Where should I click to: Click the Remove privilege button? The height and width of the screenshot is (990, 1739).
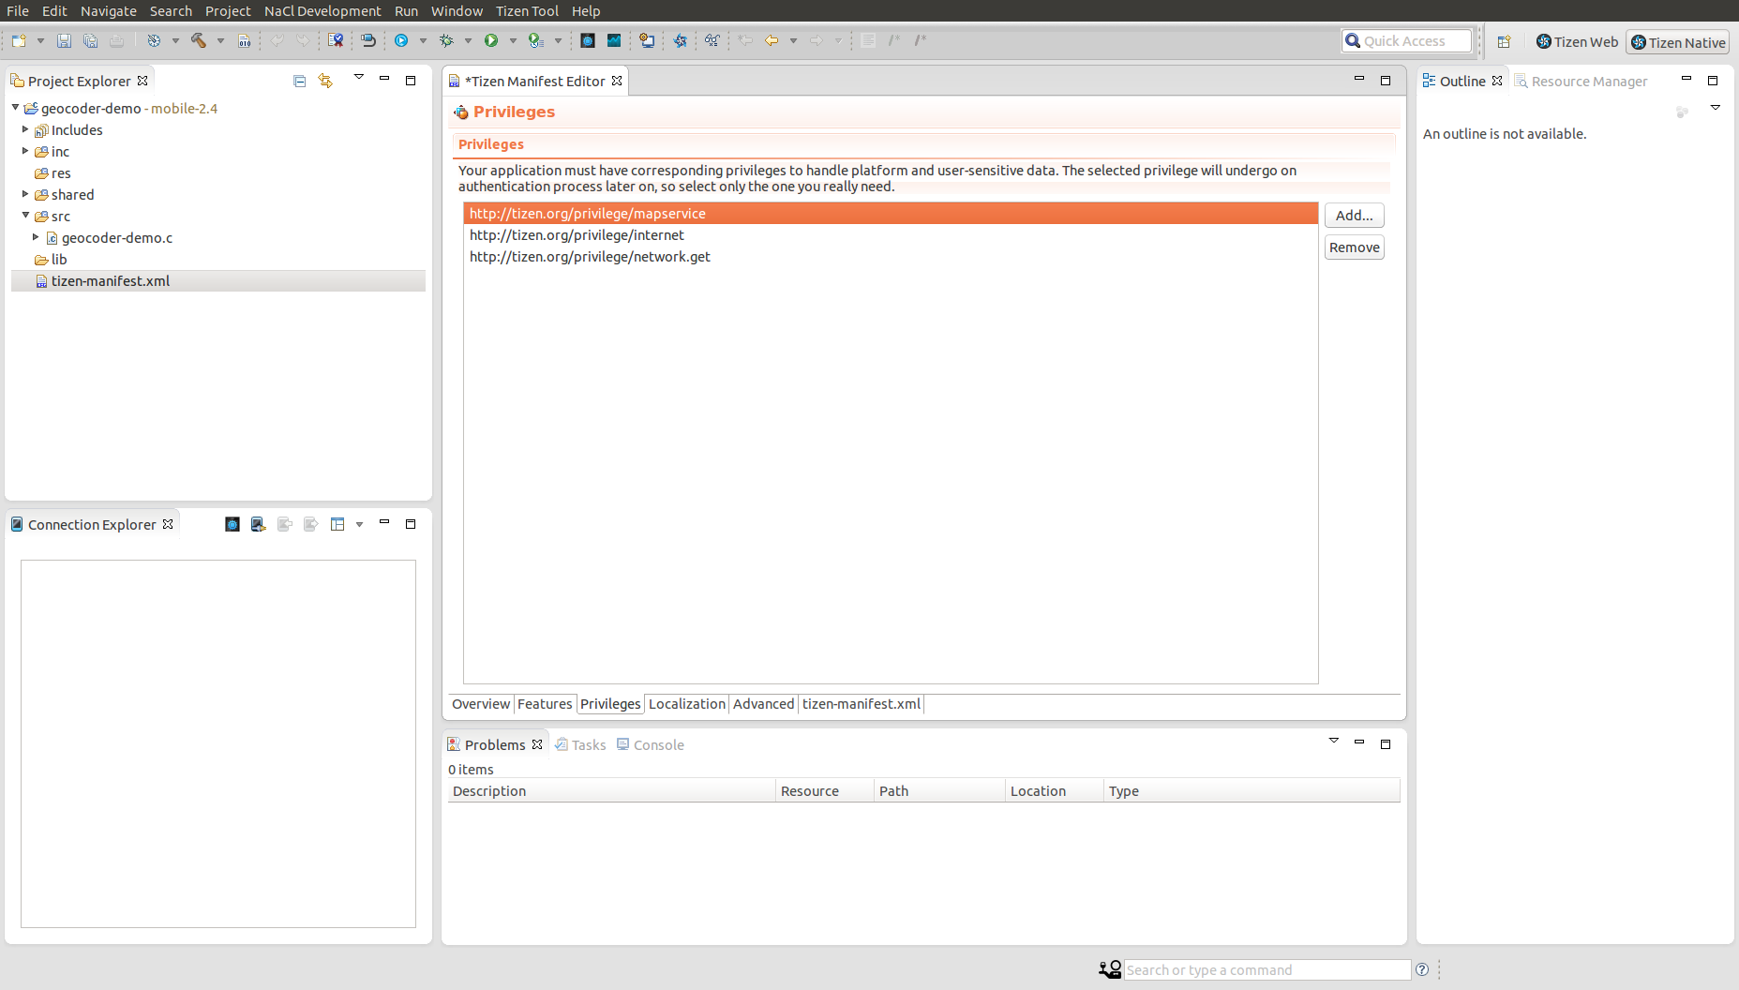click(1354, 247)
